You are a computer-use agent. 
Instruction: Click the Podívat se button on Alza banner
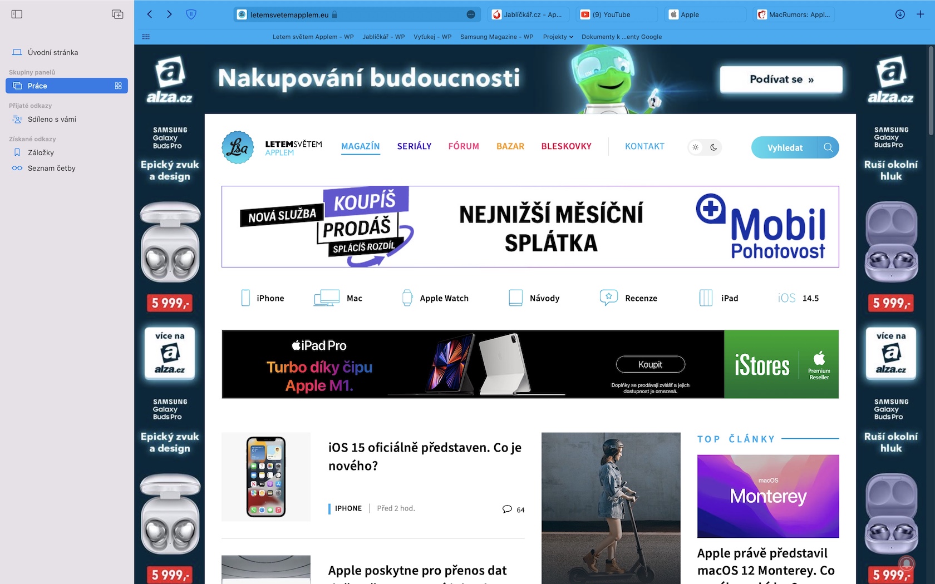click(x=781, y=80)
